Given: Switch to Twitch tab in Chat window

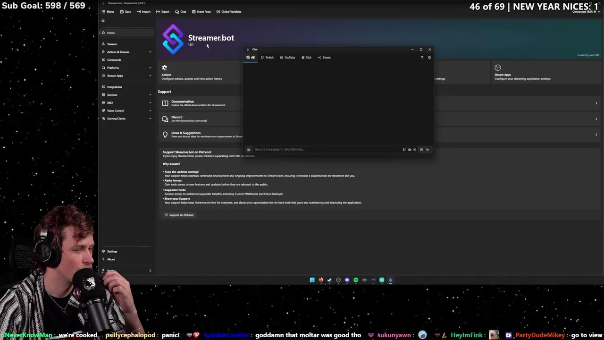Looking at the screenshot, I should point(267,58).
